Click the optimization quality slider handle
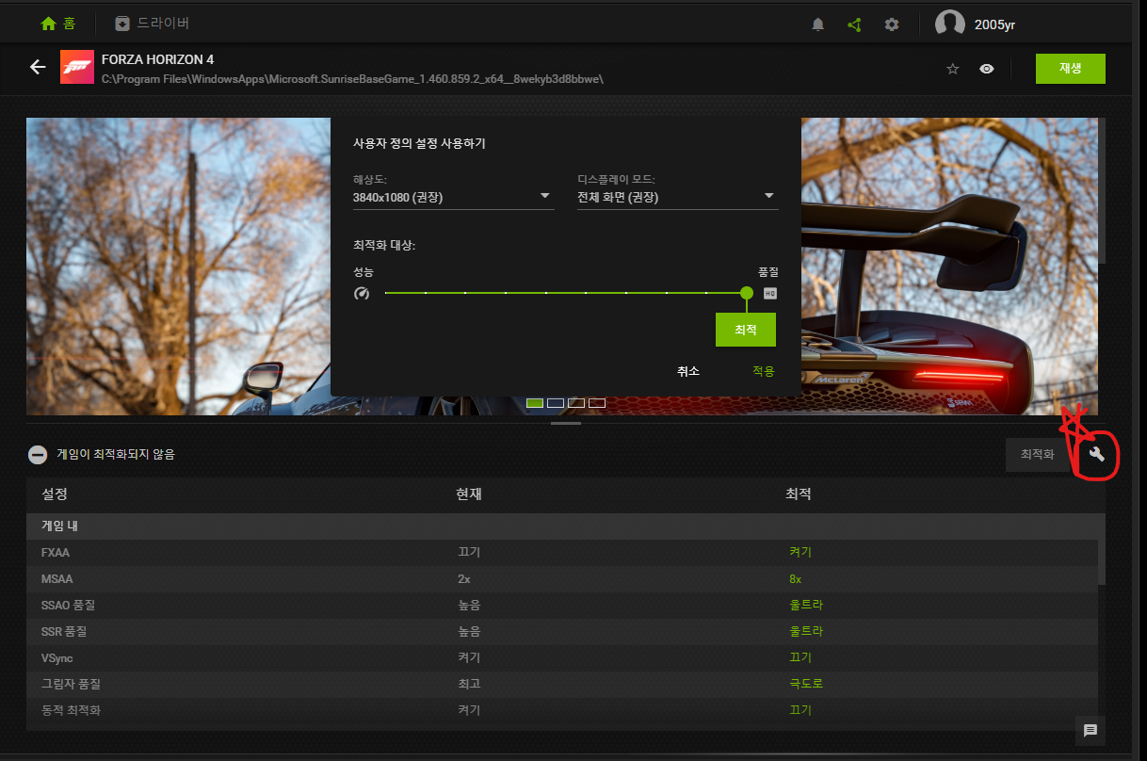1147x761 pixels. click(747, 293)
